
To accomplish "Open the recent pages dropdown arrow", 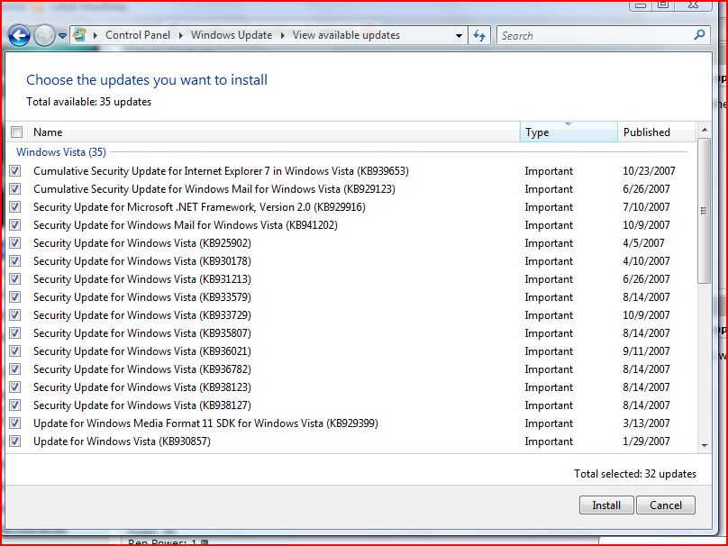I will tap(63, 36).
